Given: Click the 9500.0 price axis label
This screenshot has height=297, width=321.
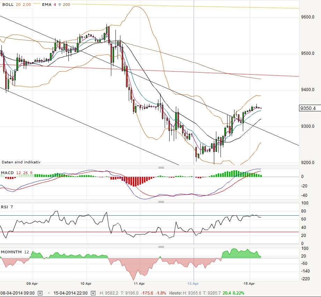Looking at the screenshot, I should click(308, 53).
